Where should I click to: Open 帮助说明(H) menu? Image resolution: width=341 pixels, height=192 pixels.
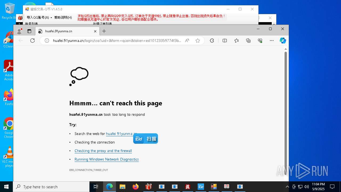(x=63, y=18)
